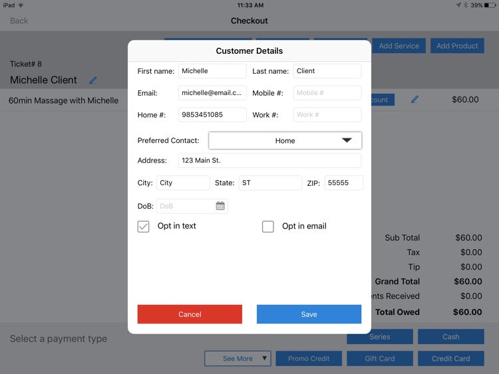Click the Home # phone field
The width and height of the screenshot is (499, 374).
(212, 115)
